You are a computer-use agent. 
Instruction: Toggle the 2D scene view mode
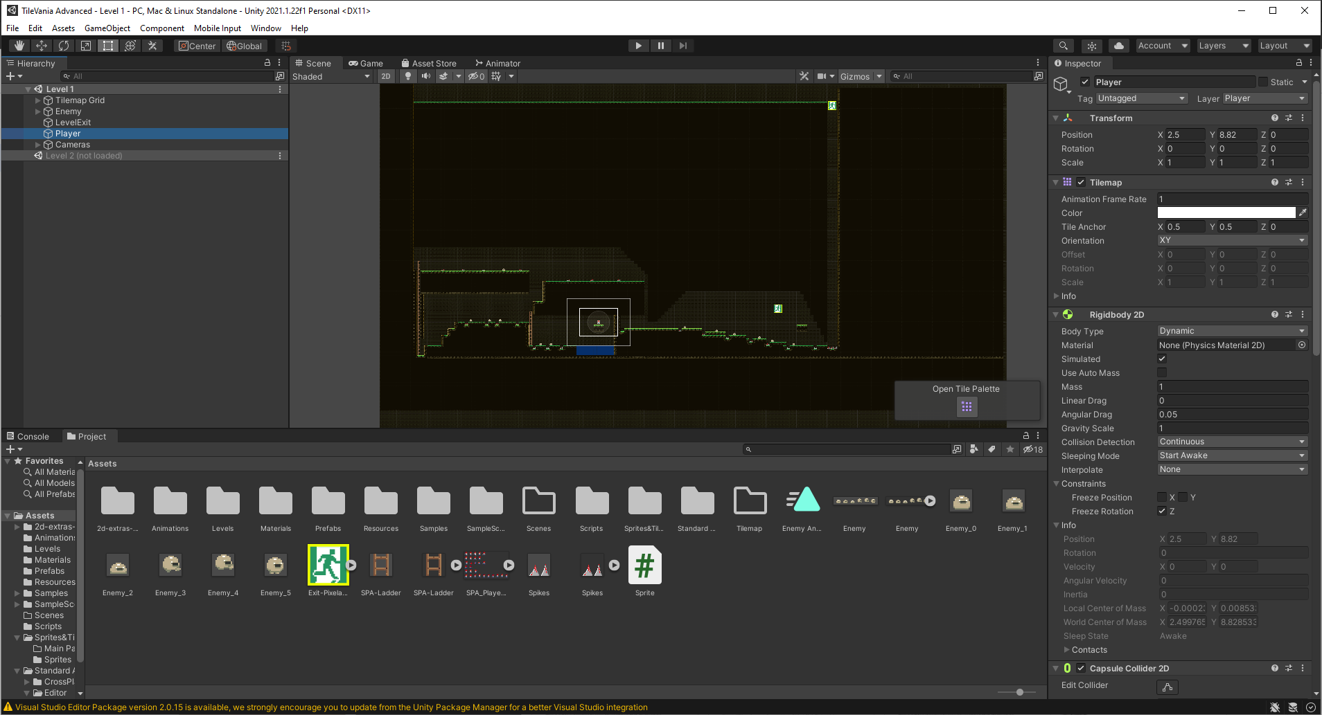click(x=386, y=76)
